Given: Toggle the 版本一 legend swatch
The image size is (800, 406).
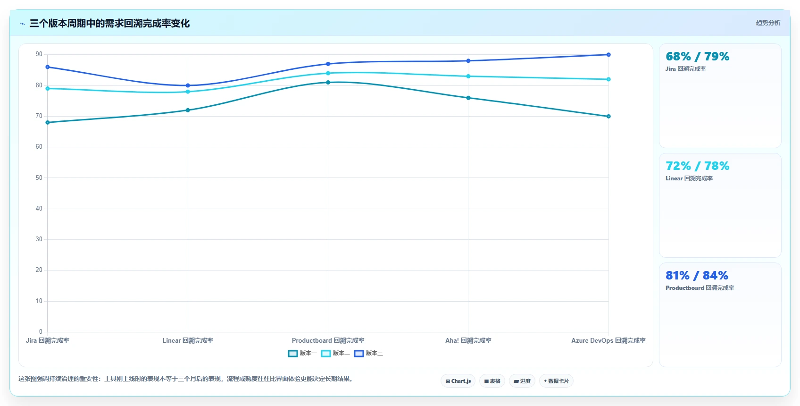Looking at the screenshot, I should coord(293,354).
